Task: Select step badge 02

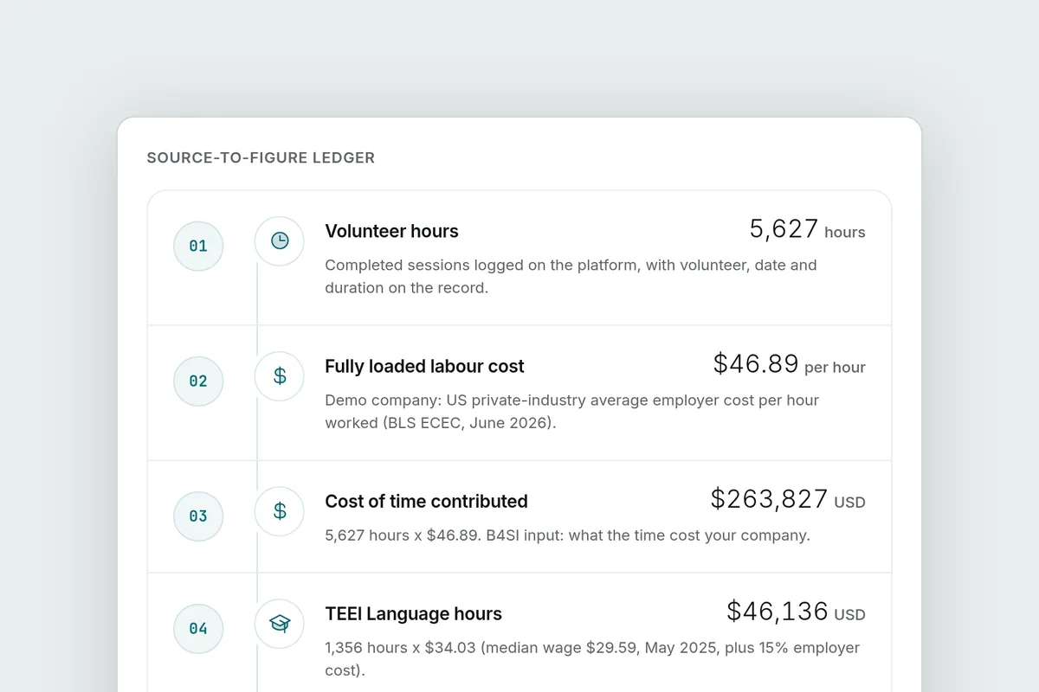Action: point(198,381)
